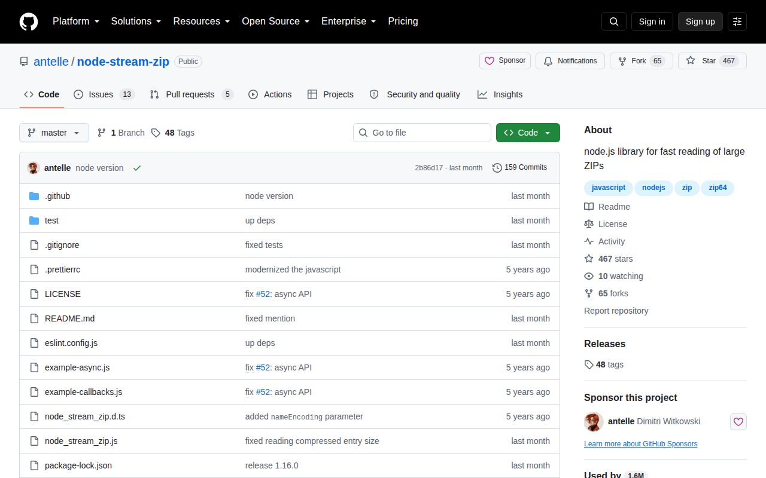Image resolution: width=766 pixels, height=478 pixels.
Task: Click the Sign in button
Action: point(652,22)
